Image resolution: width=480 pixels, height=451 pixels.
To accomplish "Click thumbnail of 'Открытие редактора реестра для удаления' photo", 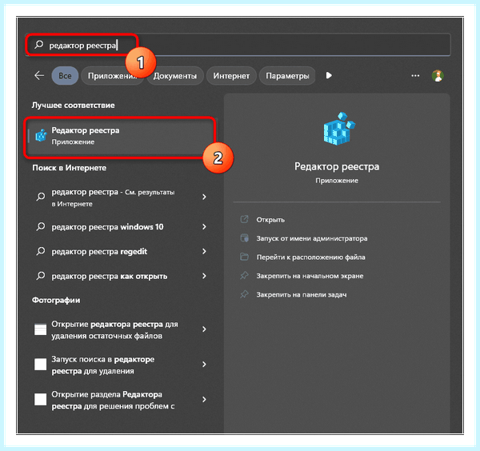I will click(x=41, y=329).
